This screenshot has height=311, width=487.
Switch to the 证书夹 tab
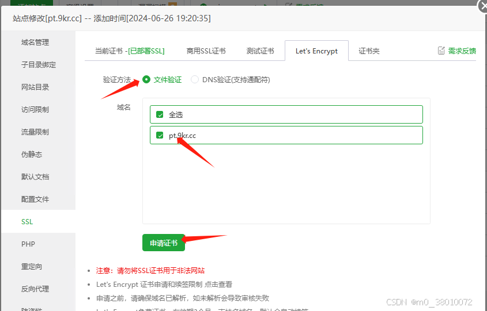[369, 51]
